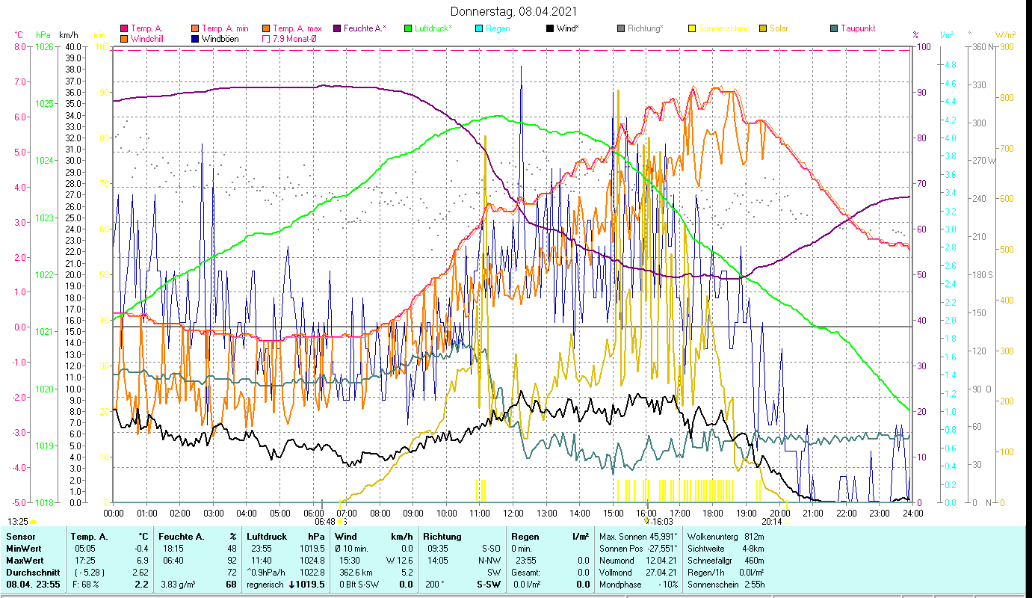
Task: Select the yellow Sonnenschein legend label
Action: point(725,28)
